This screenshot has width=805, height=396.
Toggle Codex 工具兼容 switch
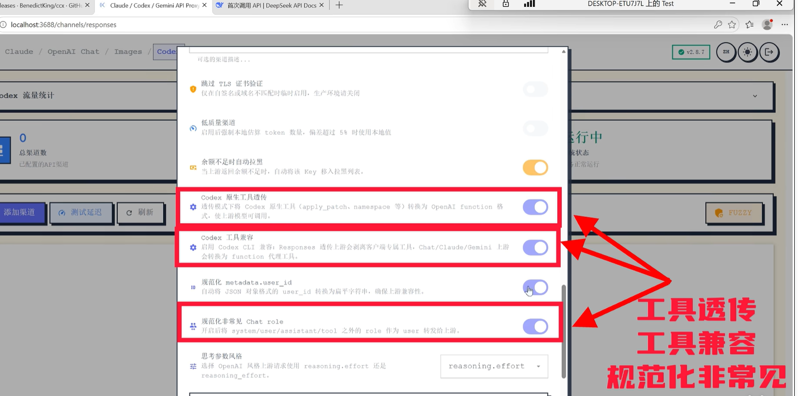(535, 248)
